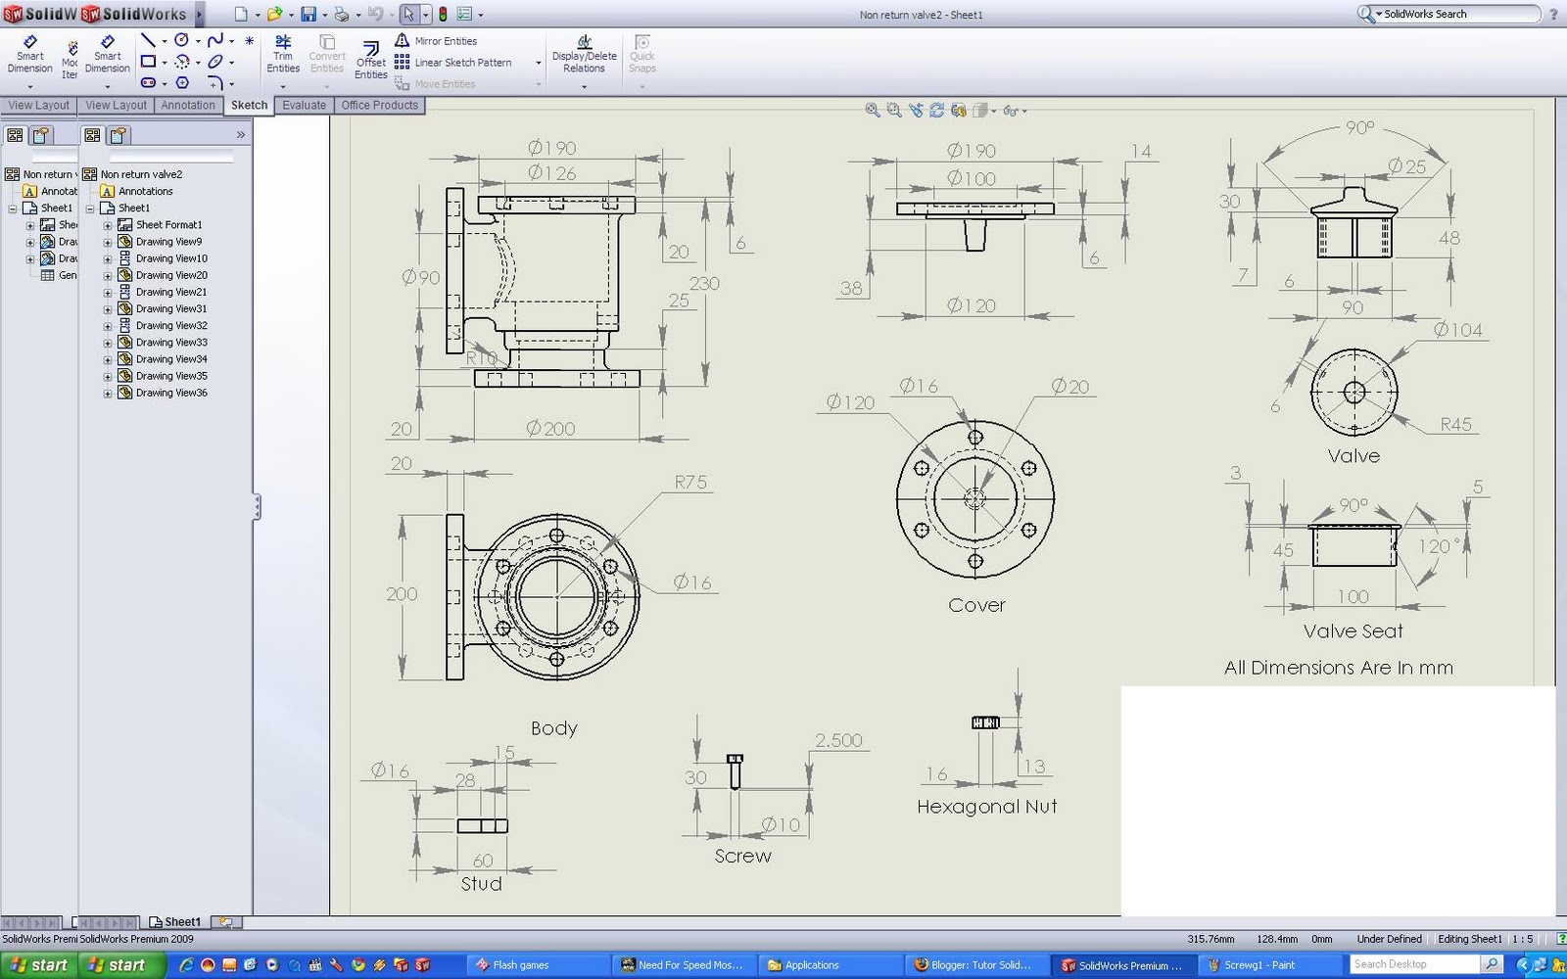Toggle the Display Style cube icon
Image resolution: width=1567 pixels, height=979 pixels.
982,111
